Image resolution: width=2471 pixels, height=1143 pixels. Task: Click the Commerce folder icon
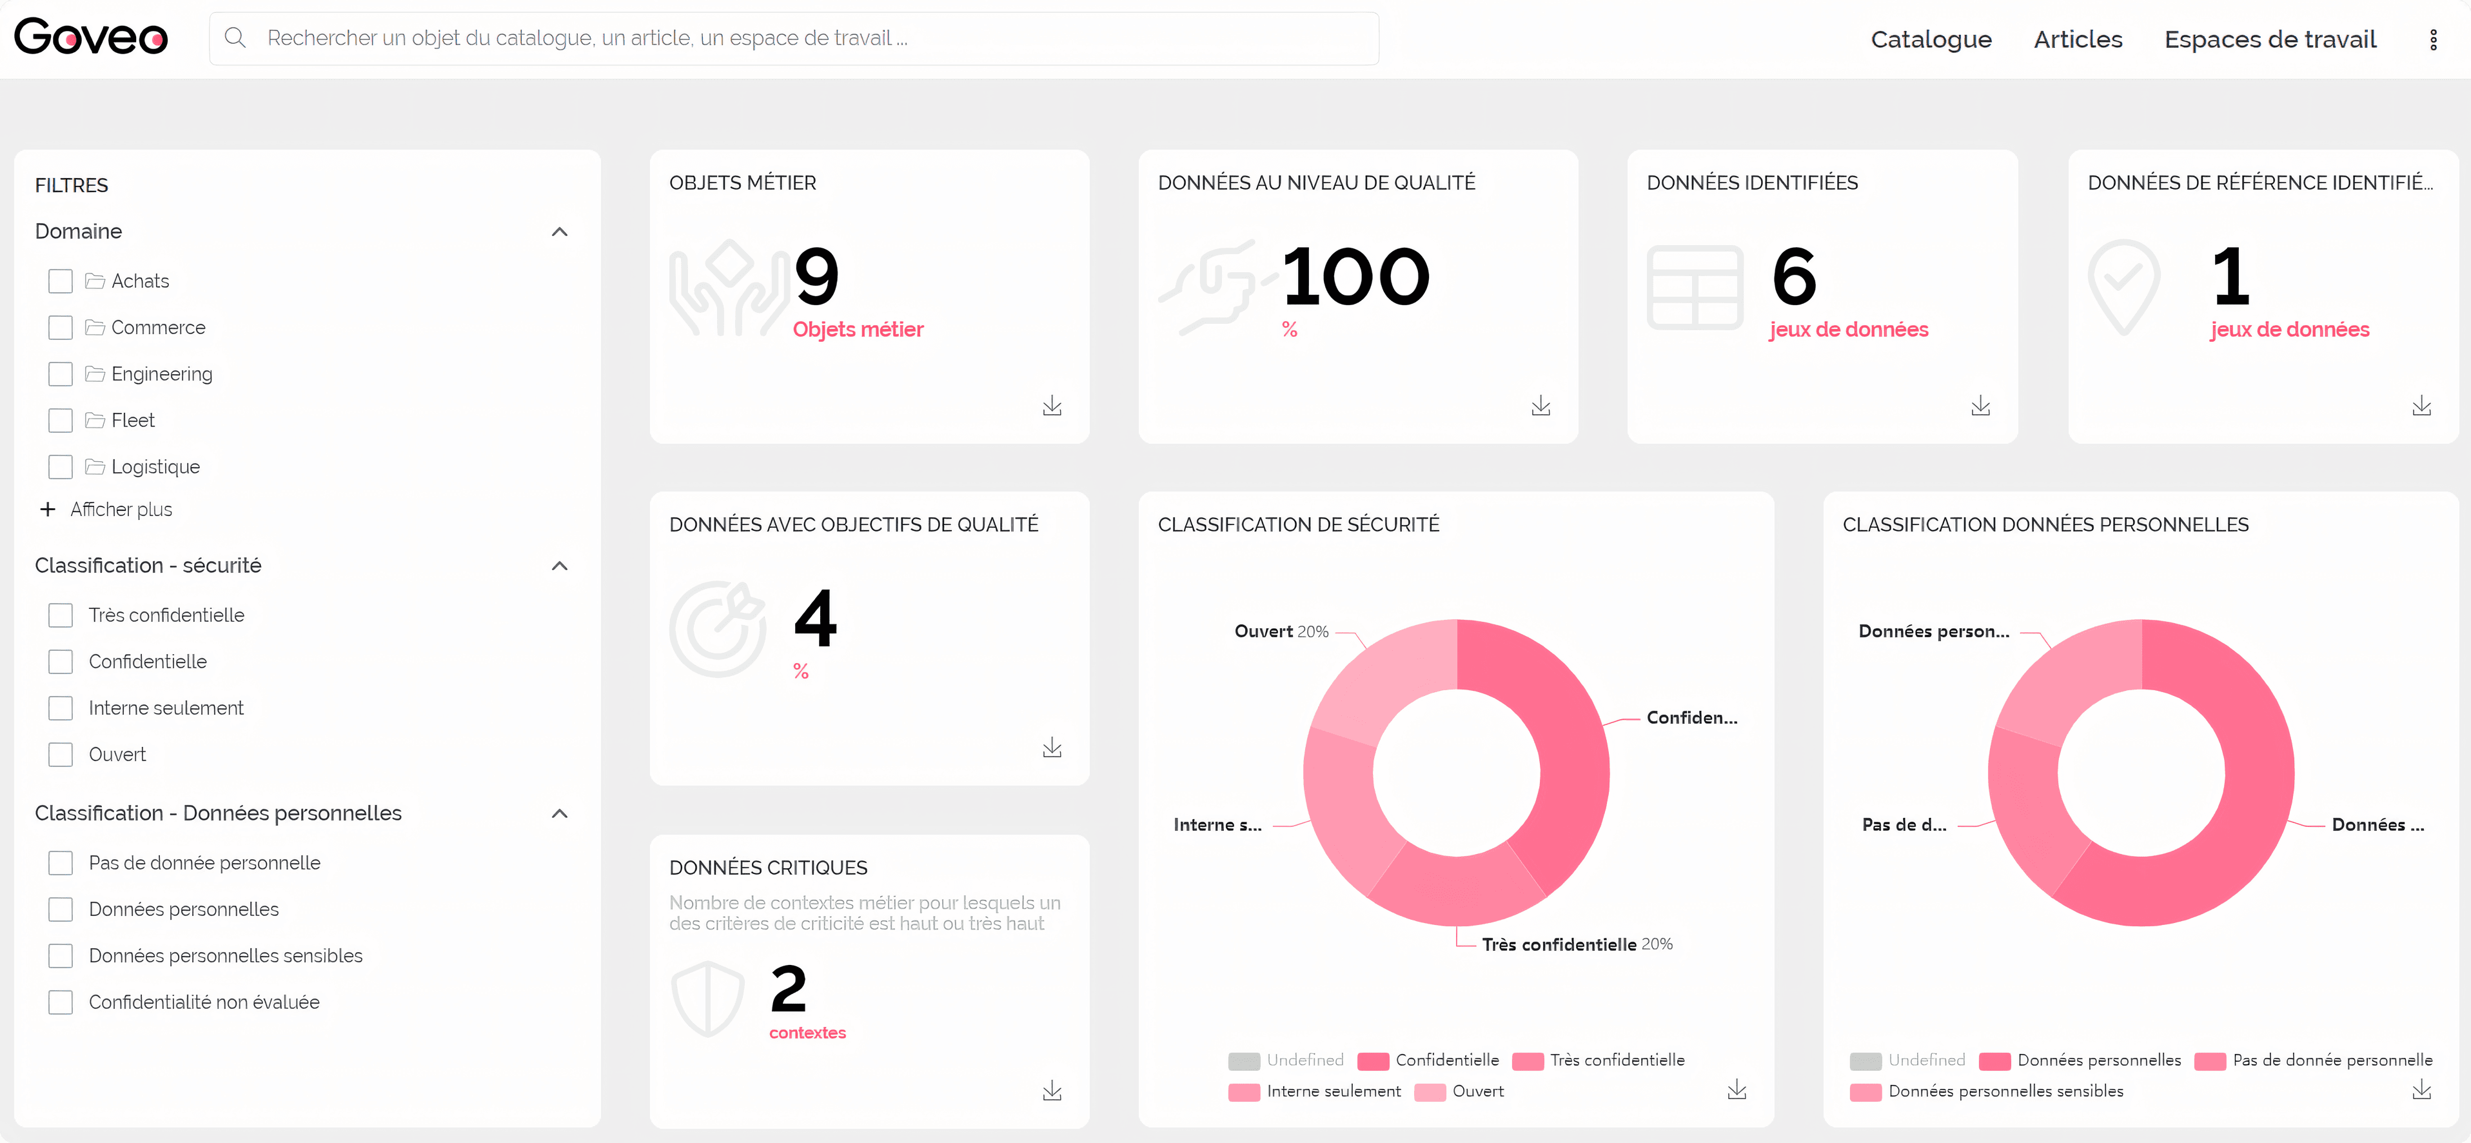point(94,327)
